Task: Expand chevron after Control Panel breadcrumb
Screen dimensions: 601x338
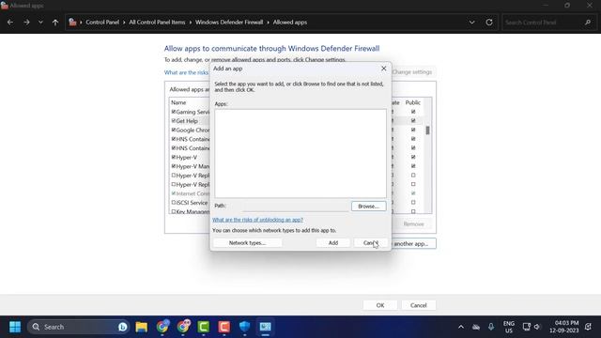Action: [x=124, y=23]
